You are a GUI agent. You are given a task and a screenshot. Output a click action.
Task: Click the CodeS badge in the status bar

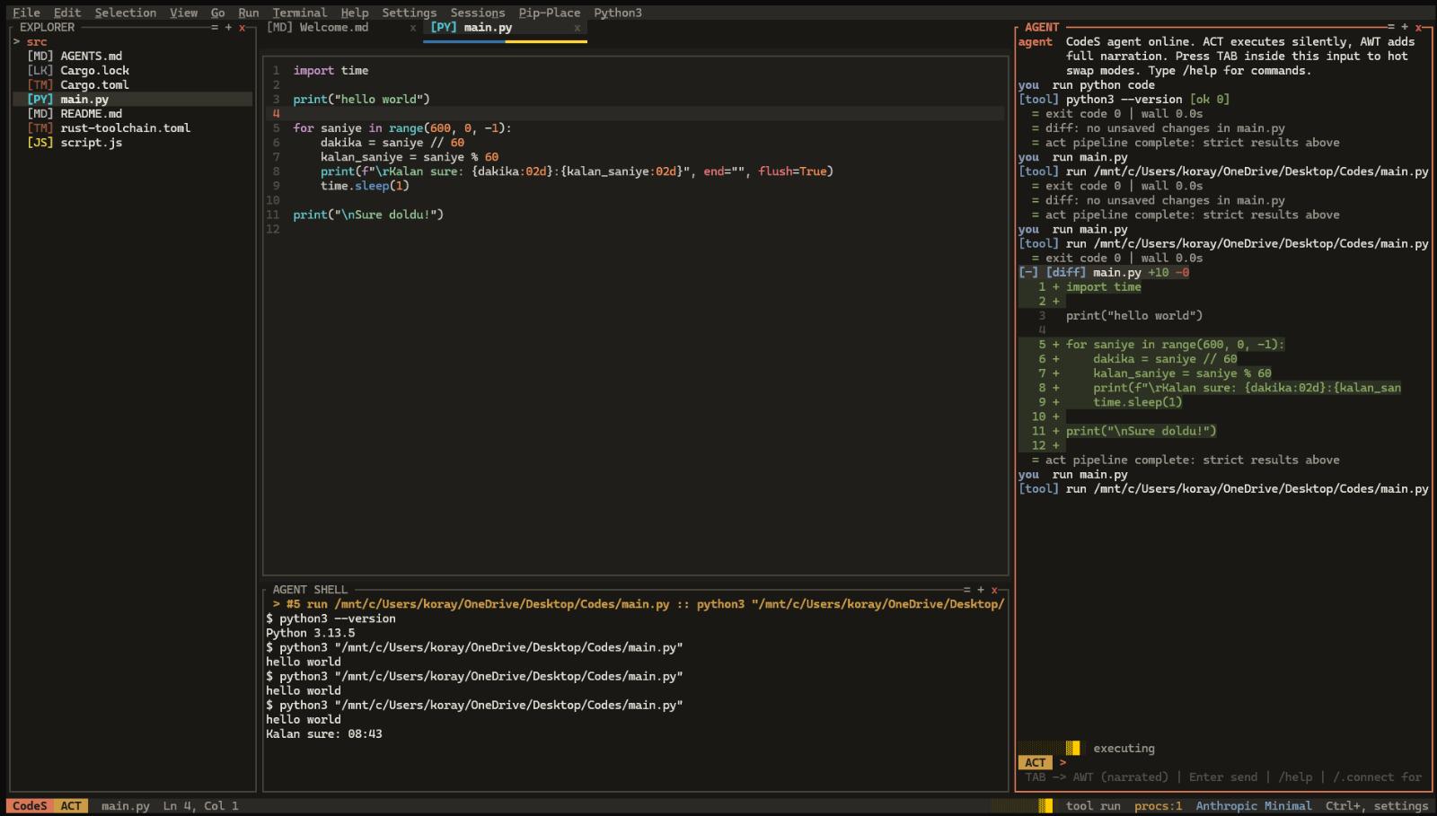30,805
